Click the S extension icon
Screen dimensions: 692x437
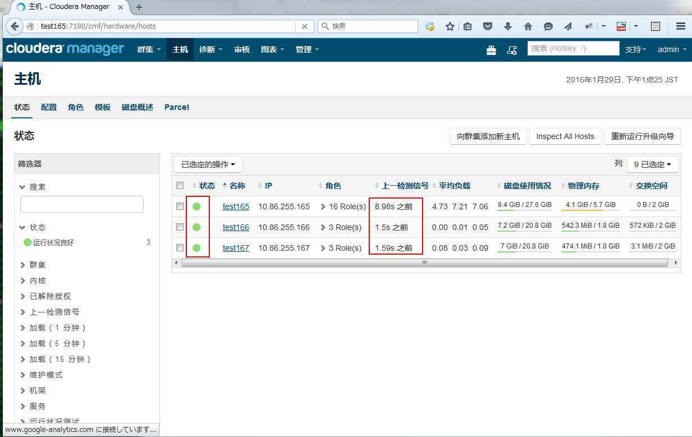click(656, 26)
